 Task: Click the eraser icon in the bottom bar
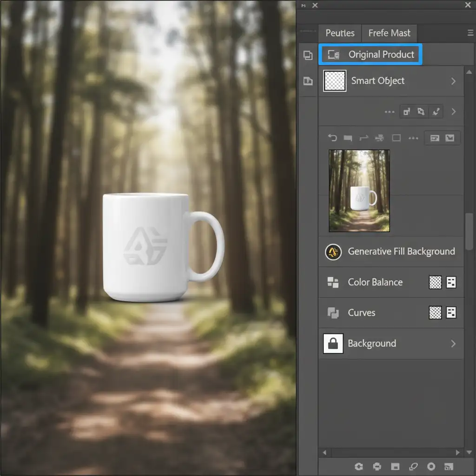[413, 466]
